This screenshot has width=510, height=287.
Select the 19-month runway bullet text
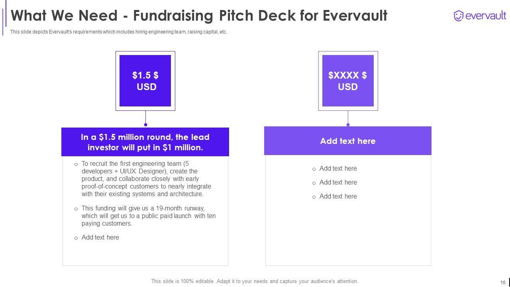pyautogui.click(x=148, y=216)
